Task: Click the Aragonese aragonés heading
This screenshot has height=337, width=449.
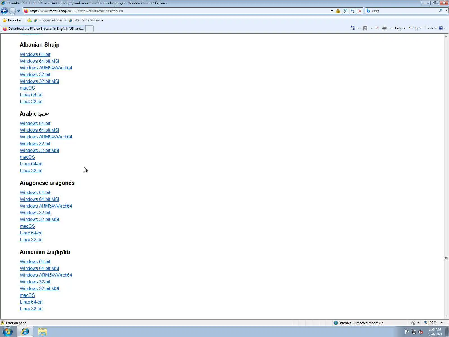Action: (47, 183)
